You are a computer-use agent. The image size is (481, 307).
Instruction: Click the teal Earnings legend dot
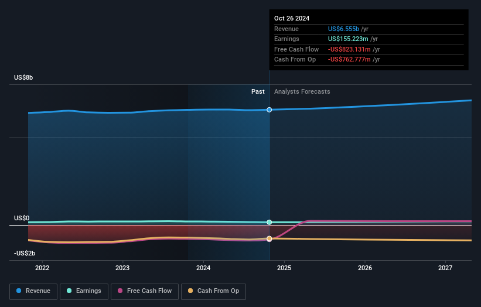pos(69,291)
